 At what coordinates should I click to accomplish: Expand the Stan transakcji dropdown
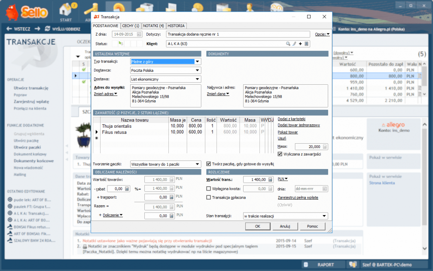[x=324, y=216]
